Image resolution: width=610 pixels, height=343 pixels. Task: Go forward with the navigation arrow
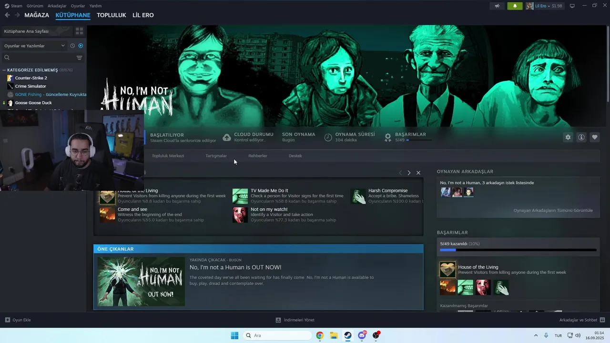tap(17, 15)
